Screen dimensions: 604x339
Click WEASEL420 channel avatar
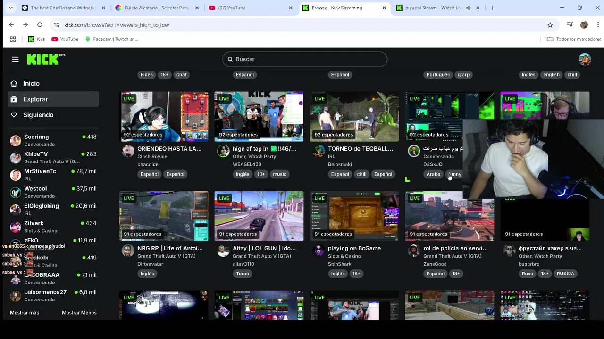223,151
